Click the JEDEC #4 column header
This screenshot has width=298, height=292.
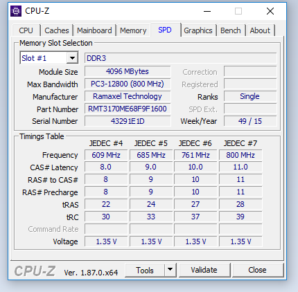point(106,143)
